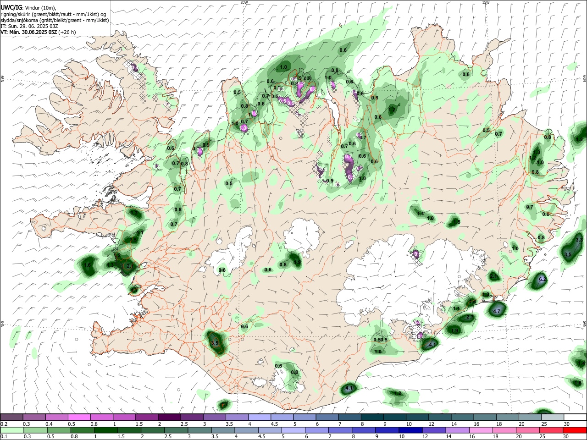The image size is (587, 440).
Task: Click the 4.5 label in the upper legend row
Action: [x=274, y=424]
